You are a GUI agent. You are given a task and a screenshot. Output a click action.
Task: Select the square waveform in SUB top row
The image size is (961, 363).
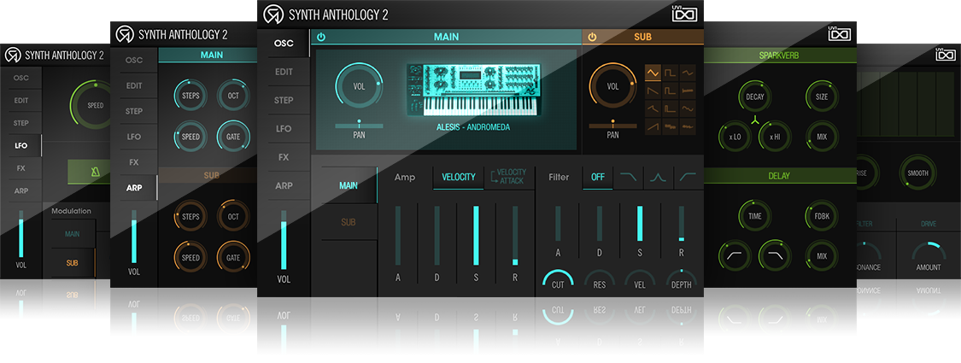(671, 73)
